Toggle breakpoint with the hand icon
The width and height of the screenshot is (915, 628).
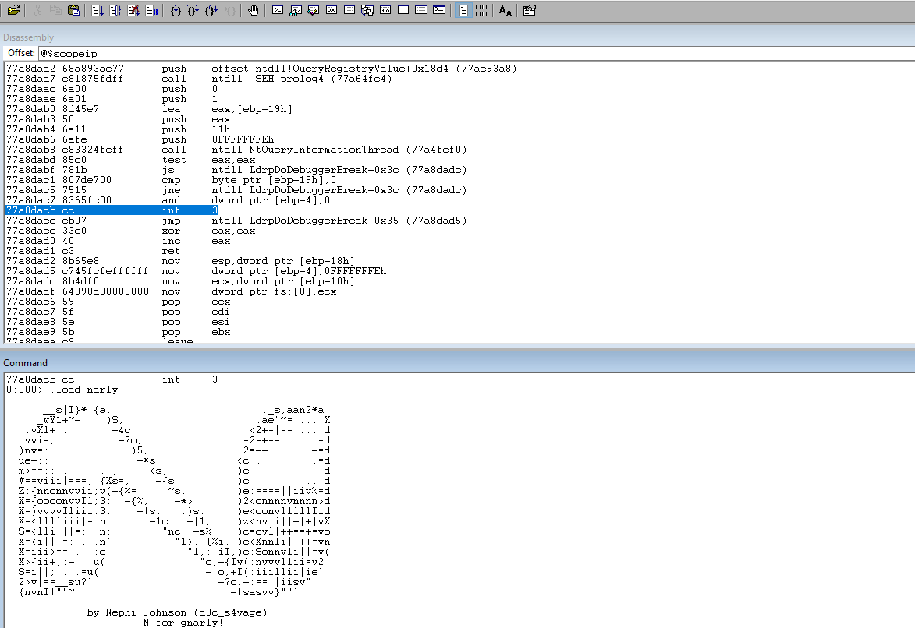(253, 10)
